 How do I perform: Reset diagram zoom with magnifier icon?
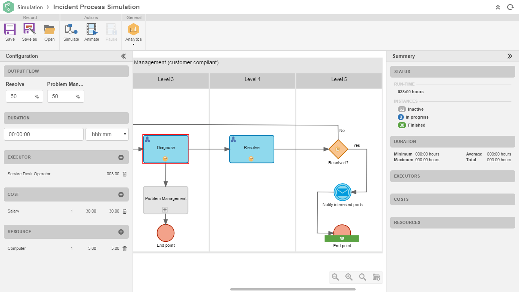pyautogui.click(x=362, y=277)
